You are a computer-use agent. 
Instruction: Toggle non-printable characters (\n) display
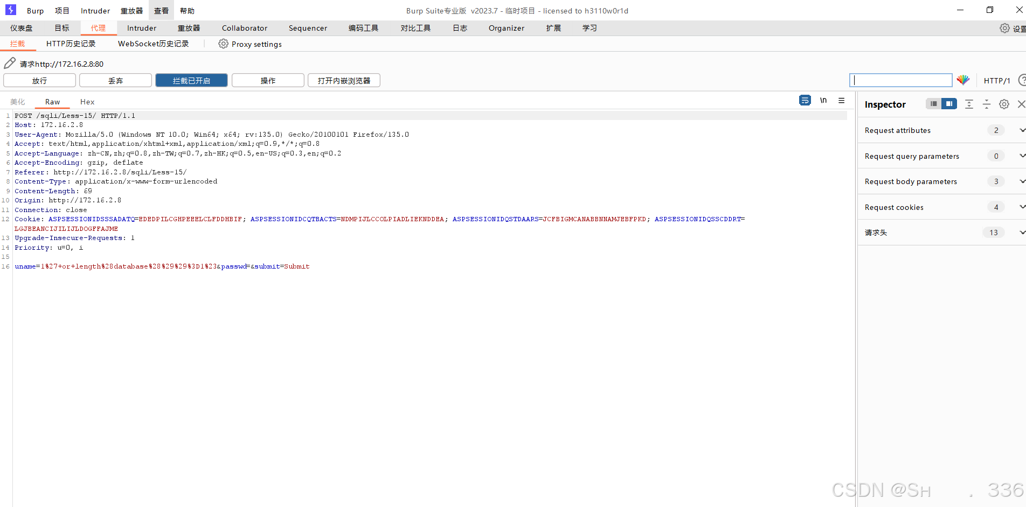(x=823, y=100)
